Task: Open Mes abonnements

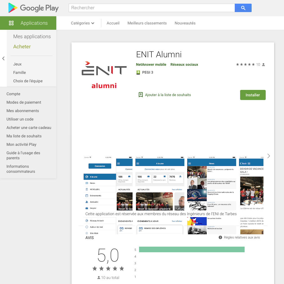Action: tap(23, 111)
